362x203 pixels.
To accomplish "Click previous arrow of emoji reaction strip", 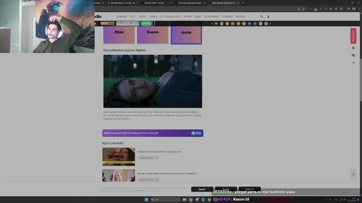I will (212, 23).
